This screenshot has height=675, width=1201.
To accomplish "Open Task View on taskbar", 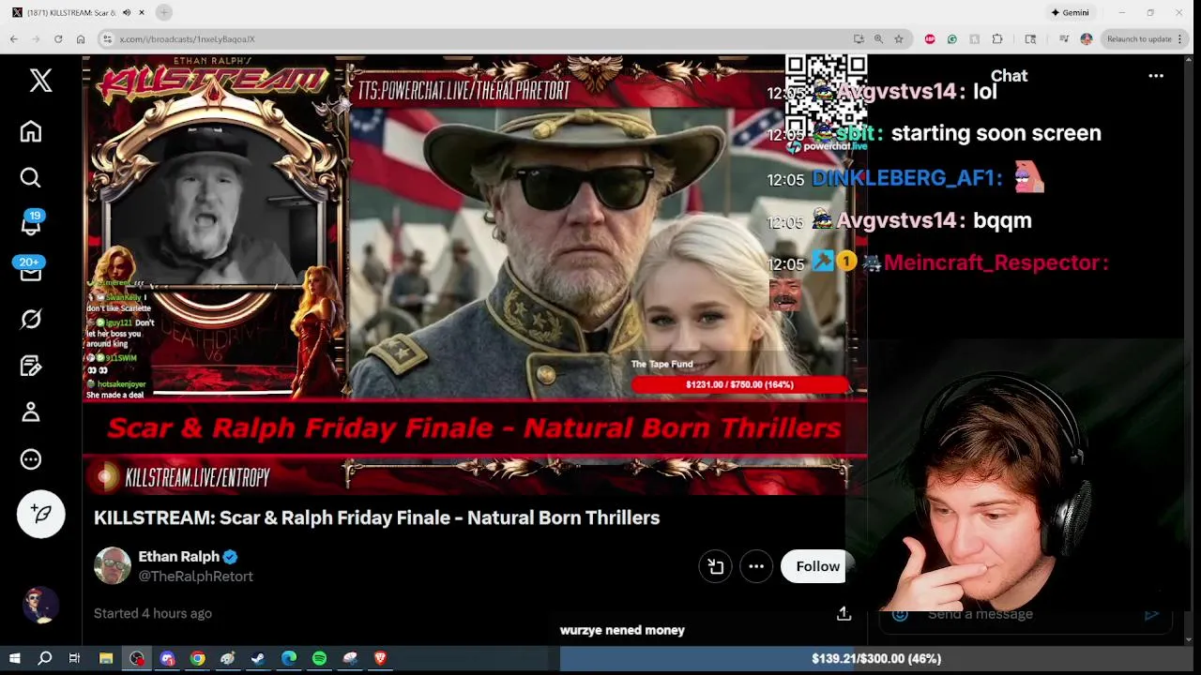I will click(74, 658).
